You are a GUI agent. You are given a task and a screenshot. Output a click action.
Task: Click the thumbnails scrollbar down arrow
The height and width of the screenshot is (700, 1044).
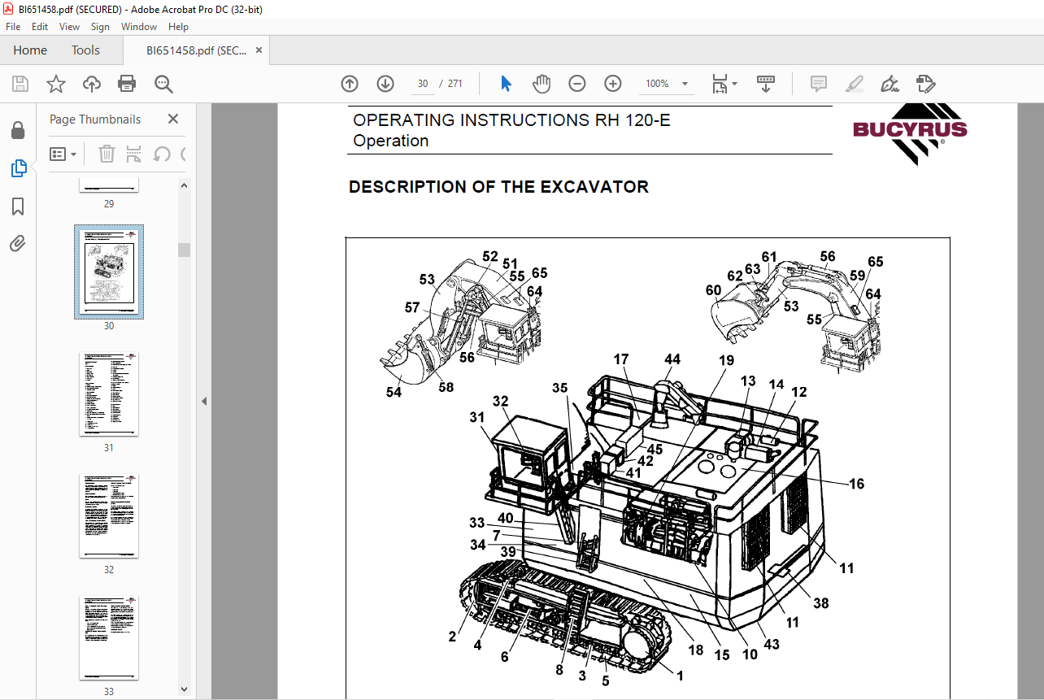pos(185,690)
